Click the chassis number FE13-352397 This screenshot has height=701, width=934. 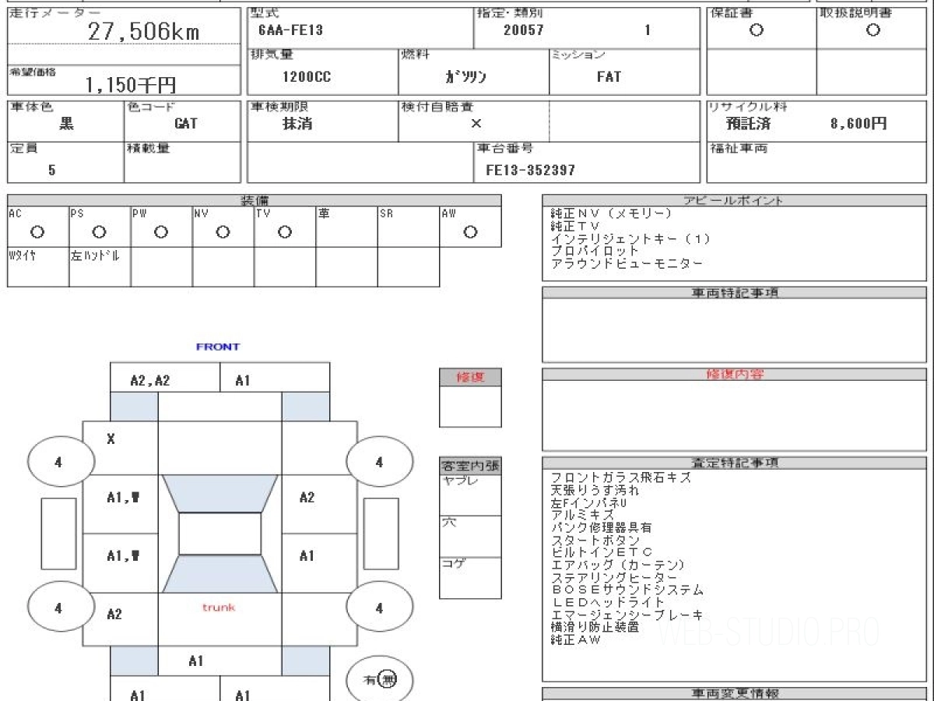(x=530, y=170)
